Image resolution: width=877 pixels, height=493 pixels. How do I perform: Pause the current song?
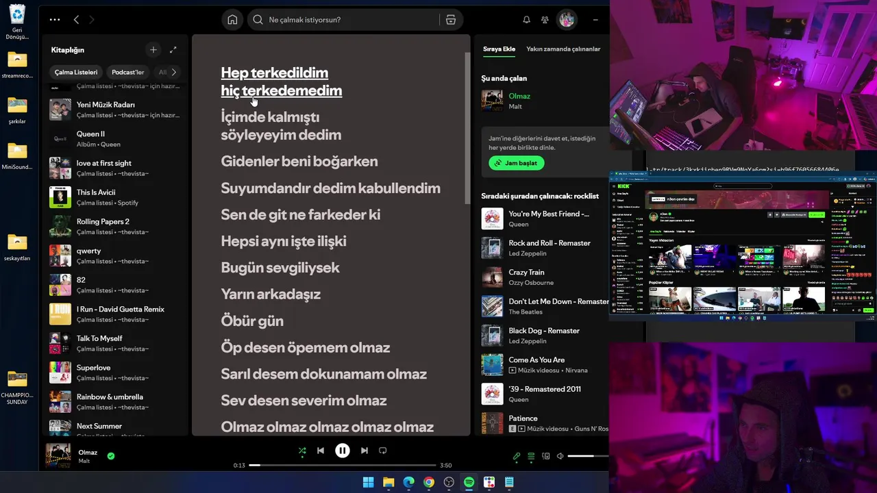(x=343, y=451)
